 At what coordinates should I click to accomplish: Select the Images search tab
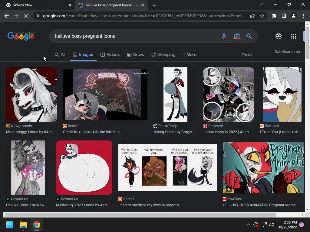83,55
